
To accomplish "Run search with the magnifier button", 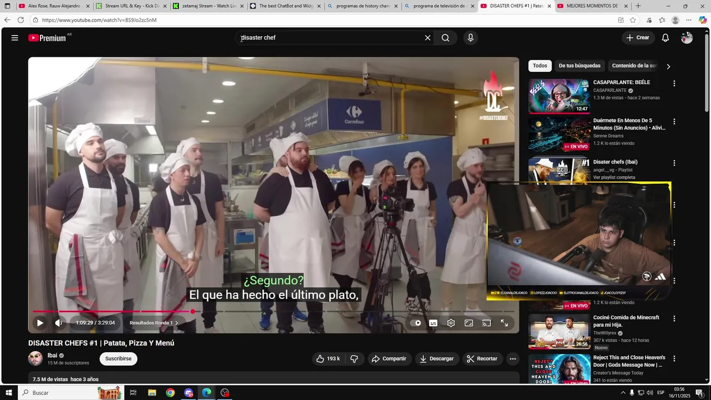I will (x=445, y=38).
